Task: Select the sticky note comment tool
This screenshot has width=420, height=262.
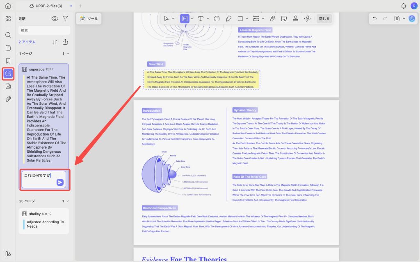Action: pos(217,18)
